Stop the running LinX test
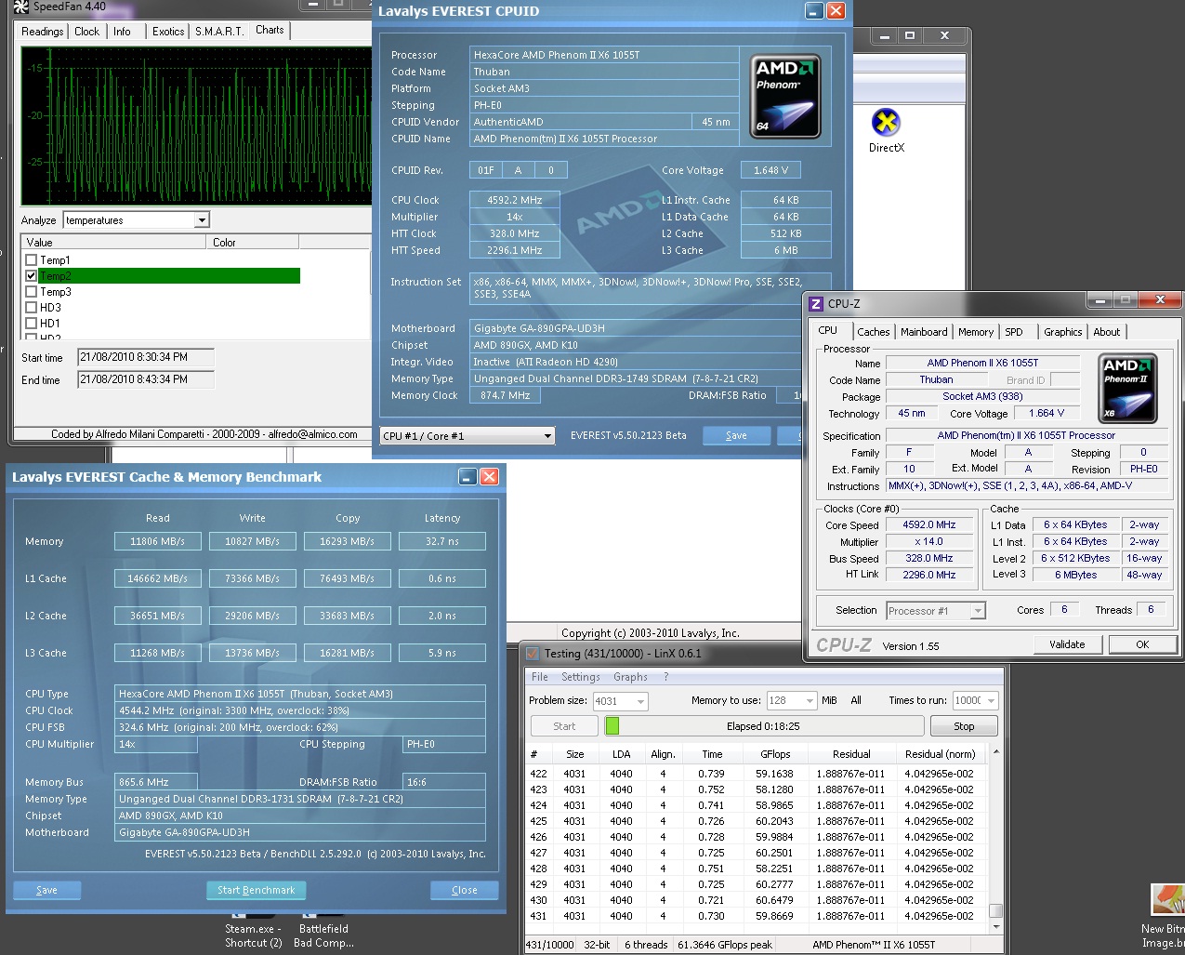 pyautogui.click(x=964, y=726)
